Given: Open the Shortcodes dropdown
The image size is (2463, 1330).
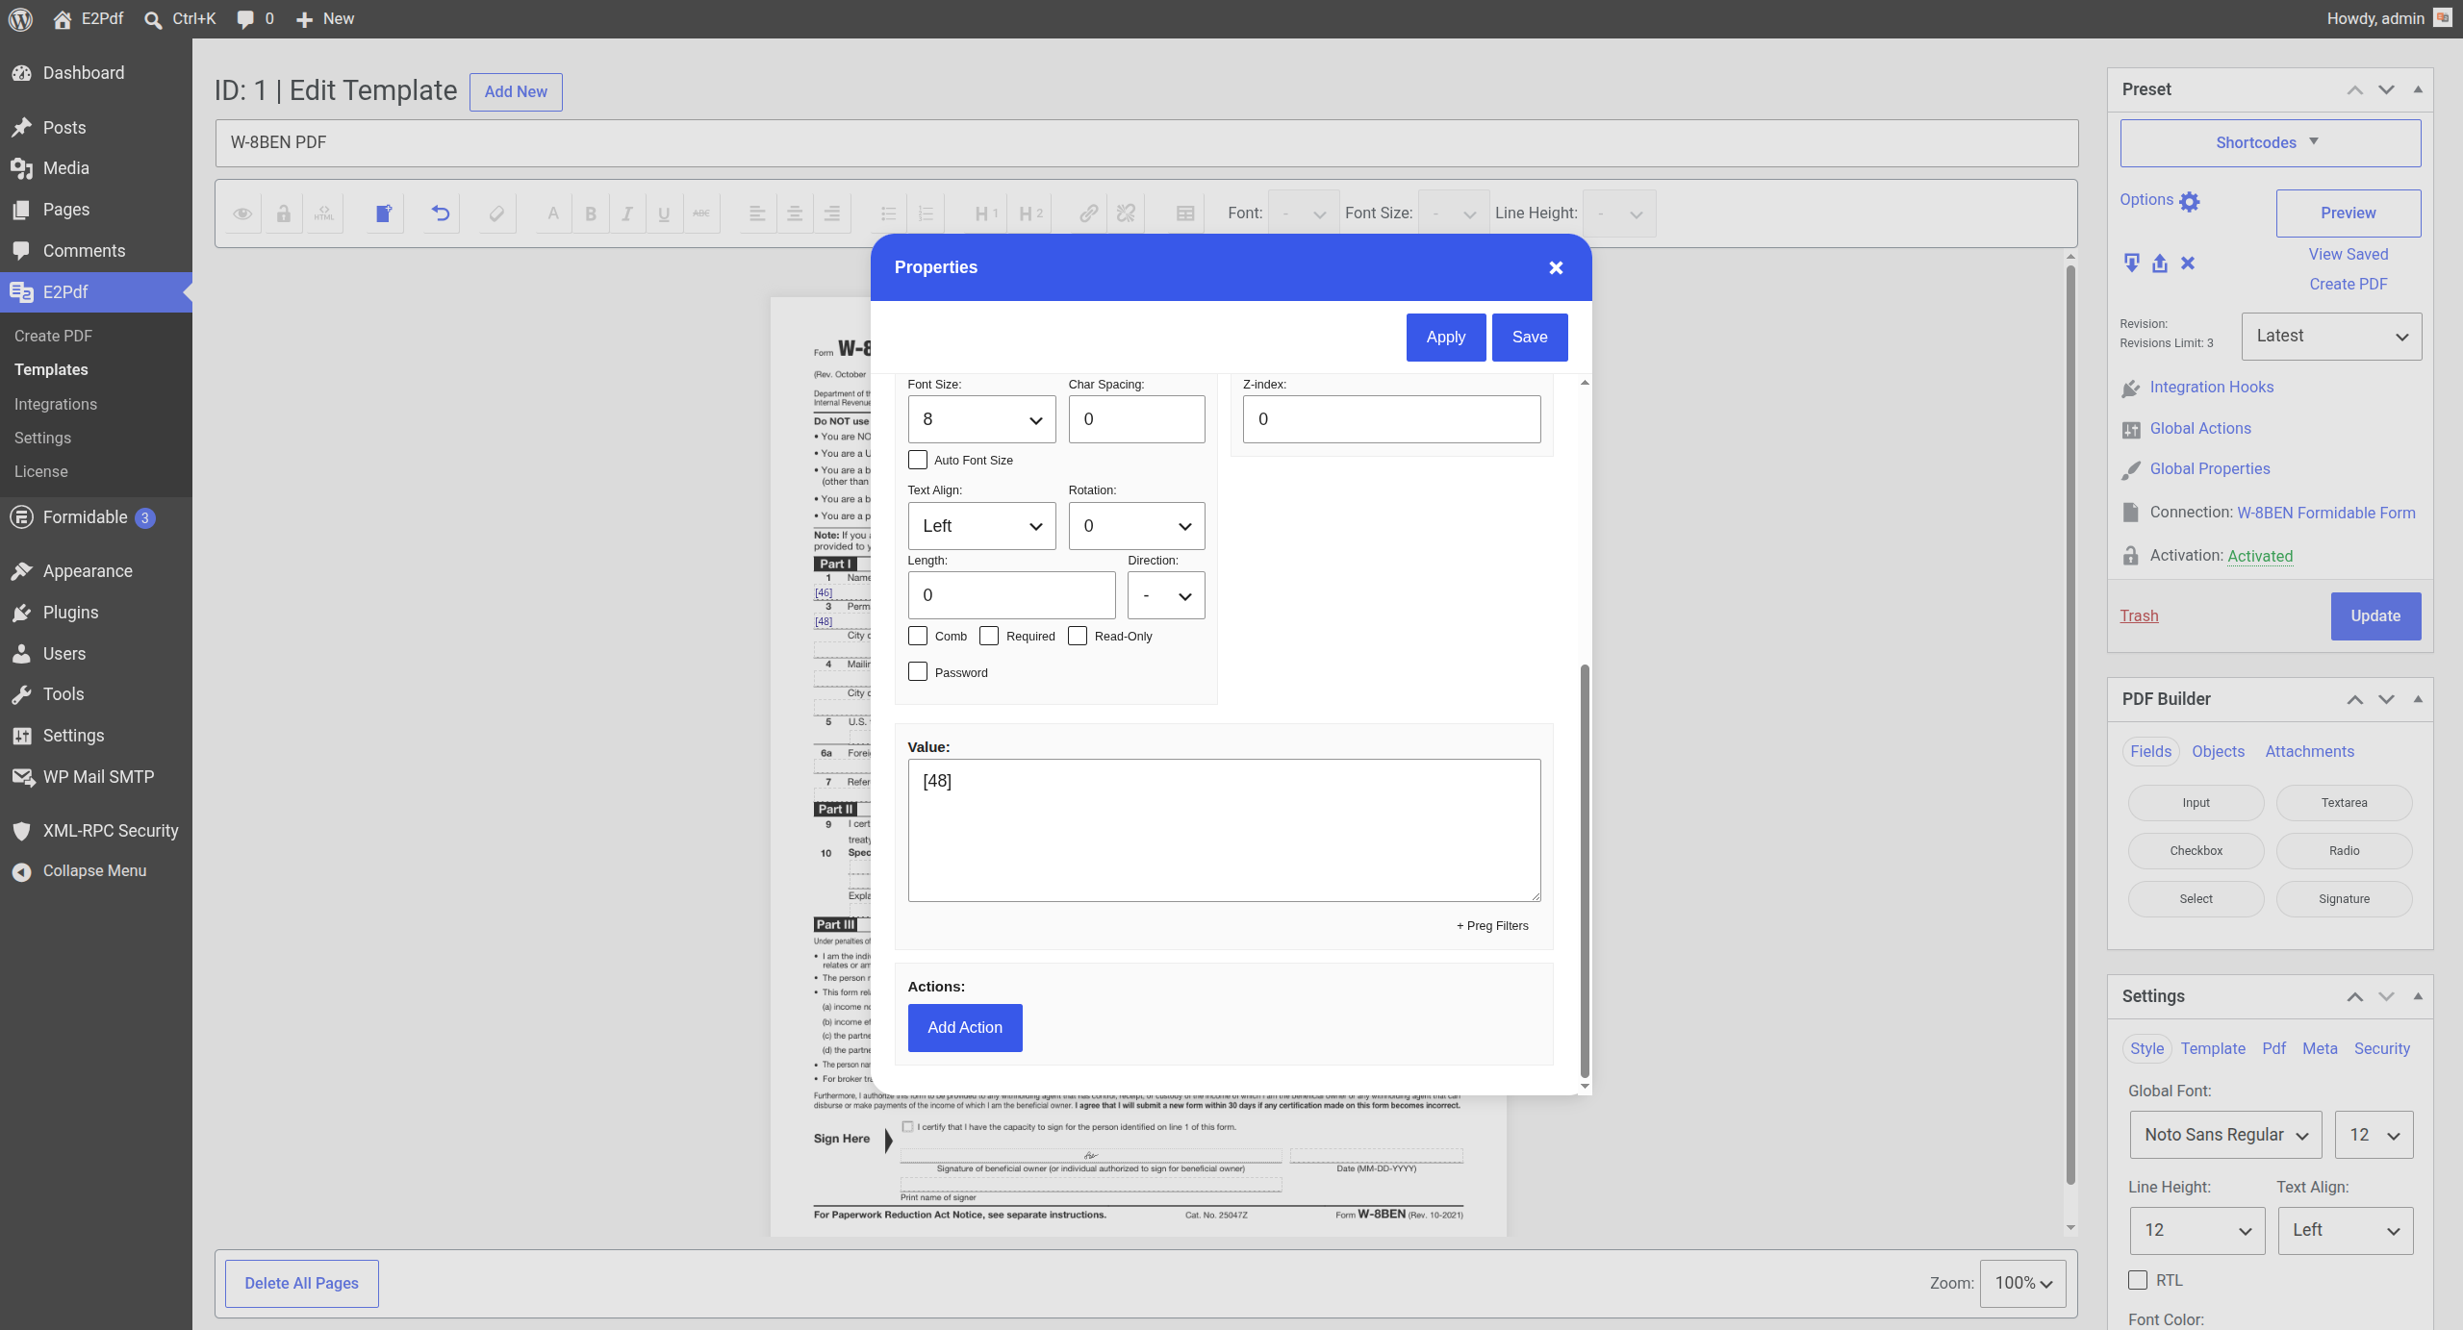Looking at the screenshot, I should pyautogui.click(x=2270, y=142).
